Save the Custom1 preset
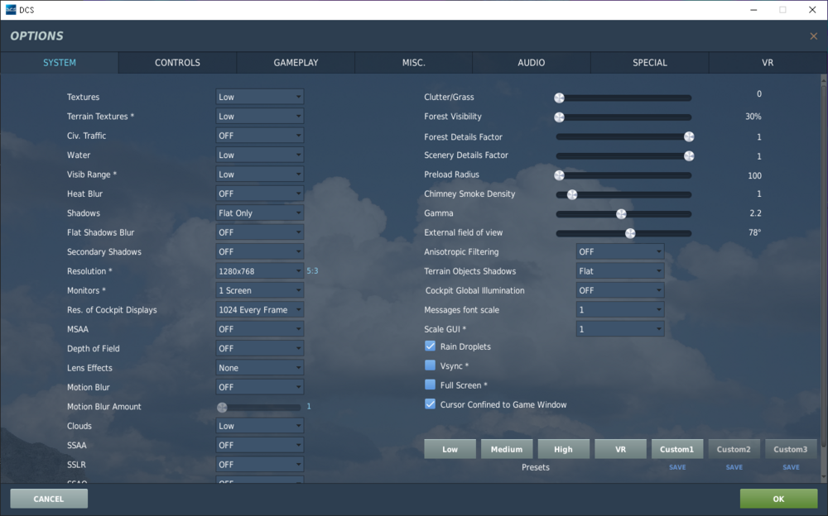 tap(677, 466)
